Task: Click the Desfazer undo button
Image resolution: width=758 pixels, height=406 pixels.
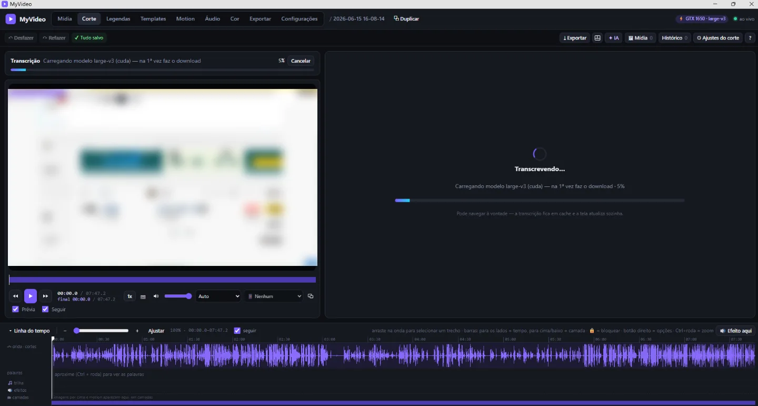Action: [x=21, y=38]
